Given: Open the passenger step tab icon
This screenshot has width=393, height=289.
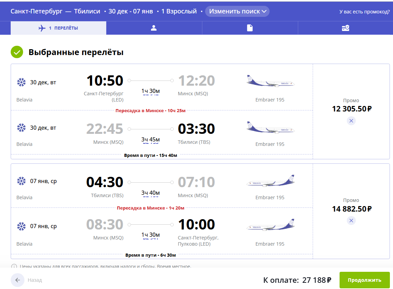Looking at the screenshot, I should 154,28.
